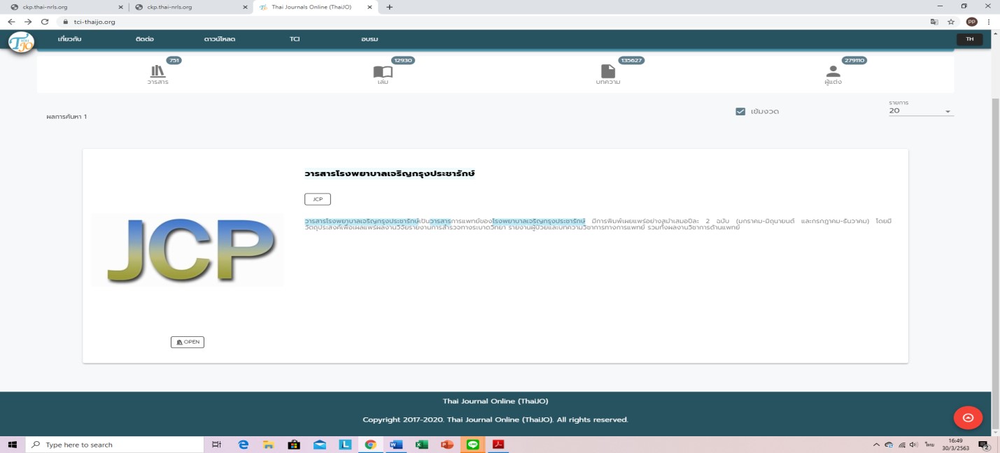This screenshot has height=453, width=1000.
Task: Click the ผลการค้นหา 1 results text
Action: [66, 117]
